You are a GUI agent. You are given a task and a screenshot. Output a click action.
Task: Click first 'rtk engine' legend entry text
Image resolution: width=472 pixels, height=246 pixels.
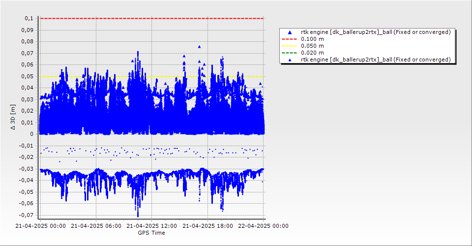(x=376, y=32)
